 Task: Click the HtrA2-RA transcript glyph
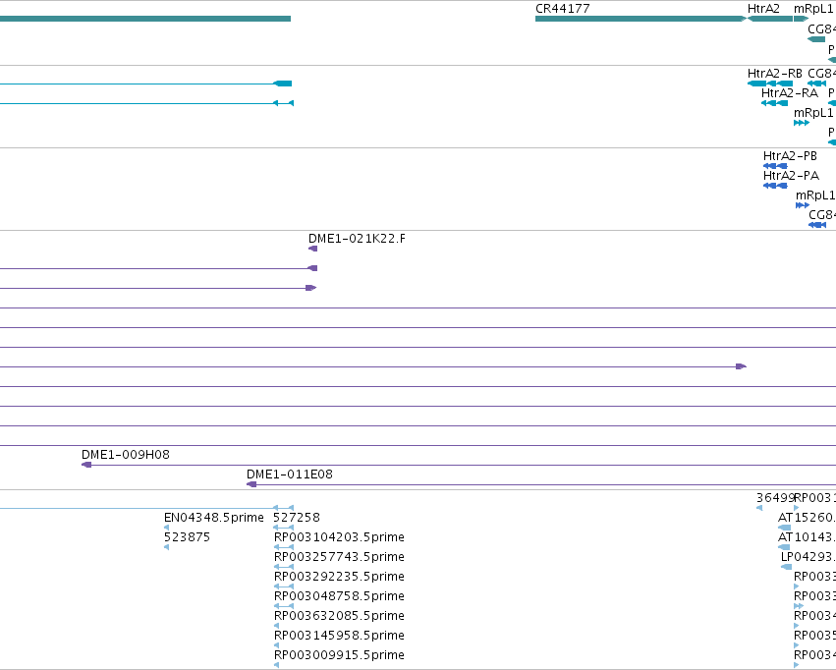point(775,103)
